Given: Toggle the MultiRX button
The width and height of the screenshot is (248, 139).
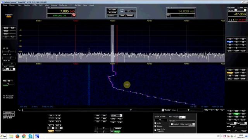Looking at the screenshot, I should [x=118, y=129].
